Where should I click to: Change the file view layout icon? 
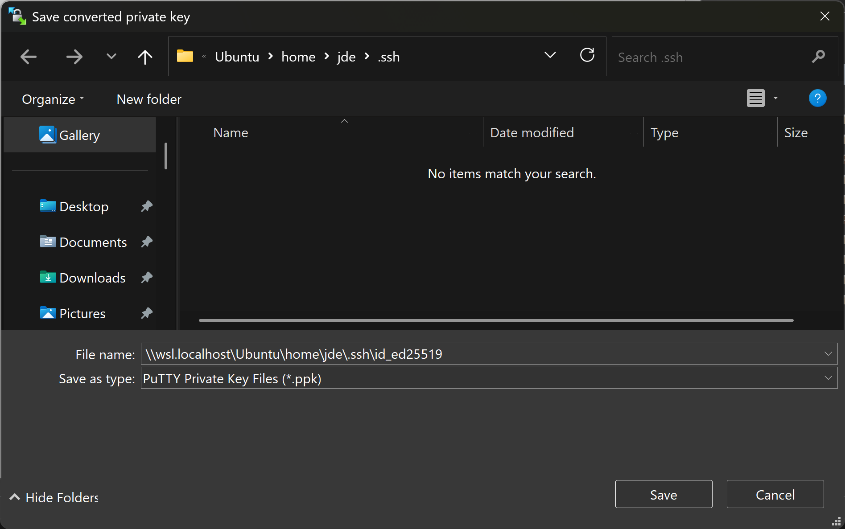coord(756,98)
